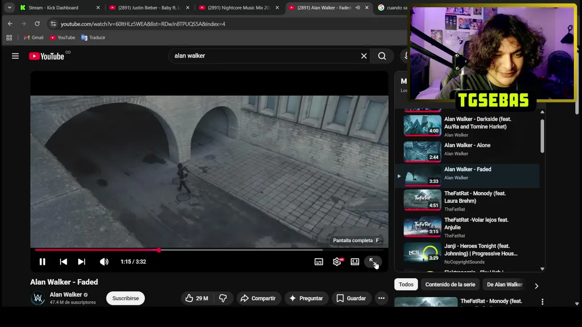582x327 pixels.
Task: Open more actions three-dot menu below video
Action: pyautogui.click(x=381, y=298)
